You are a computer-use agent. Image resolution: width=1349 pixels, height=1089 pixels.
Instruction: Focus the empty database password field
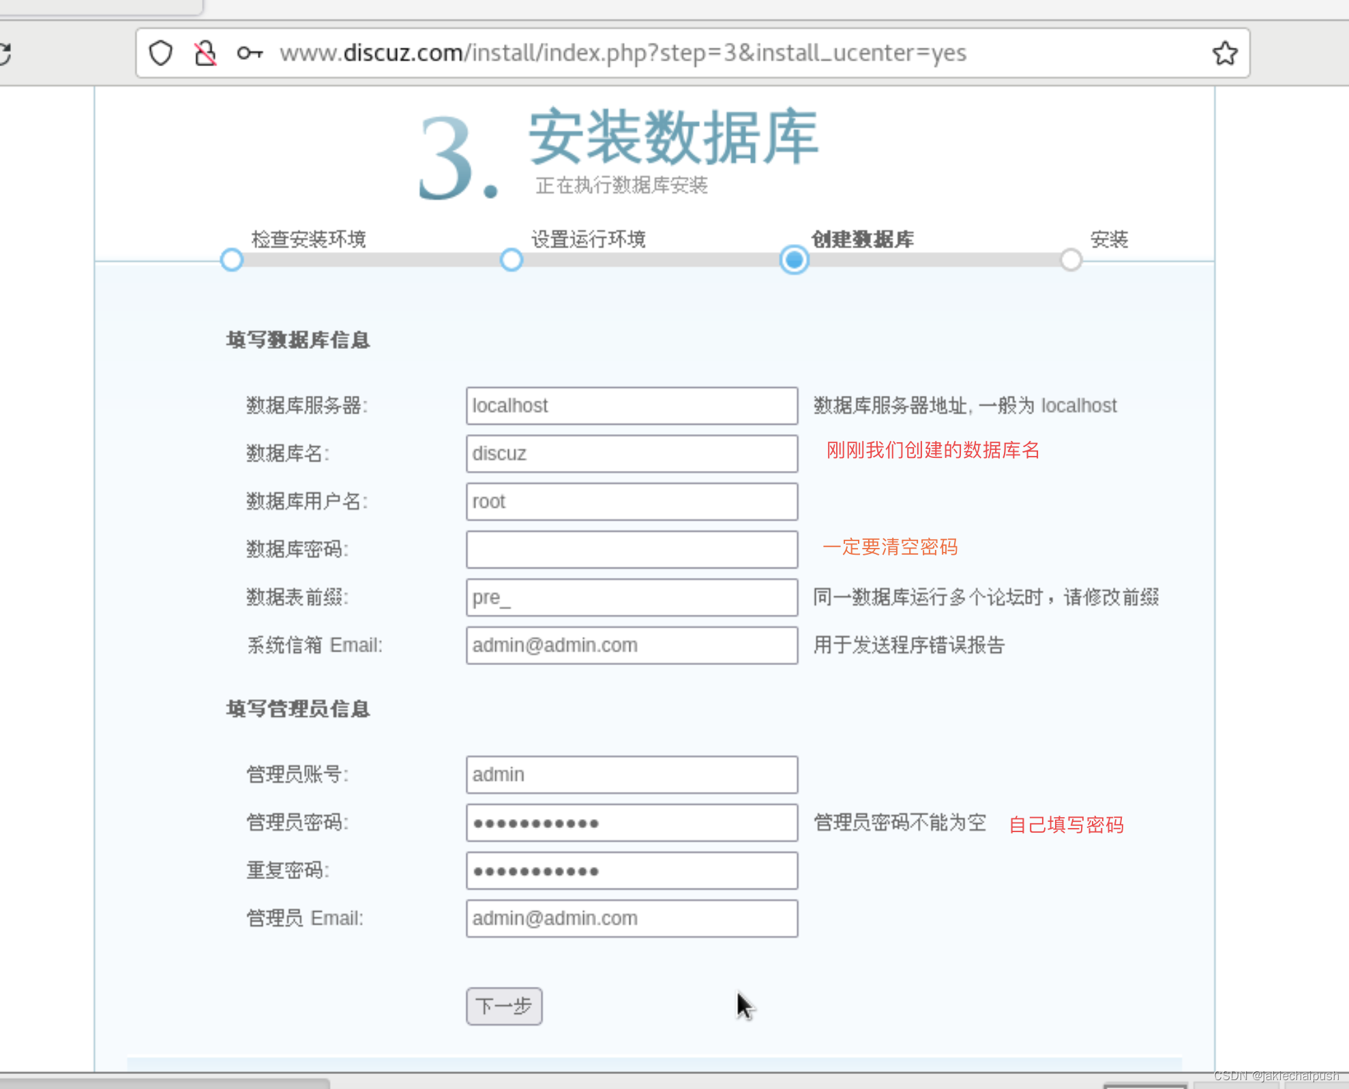pyautogui.click(x=632, y=549)
